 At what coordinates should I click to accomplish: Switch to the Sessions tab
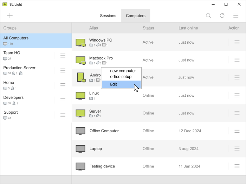pyautogui.click(x=108, y=16)
